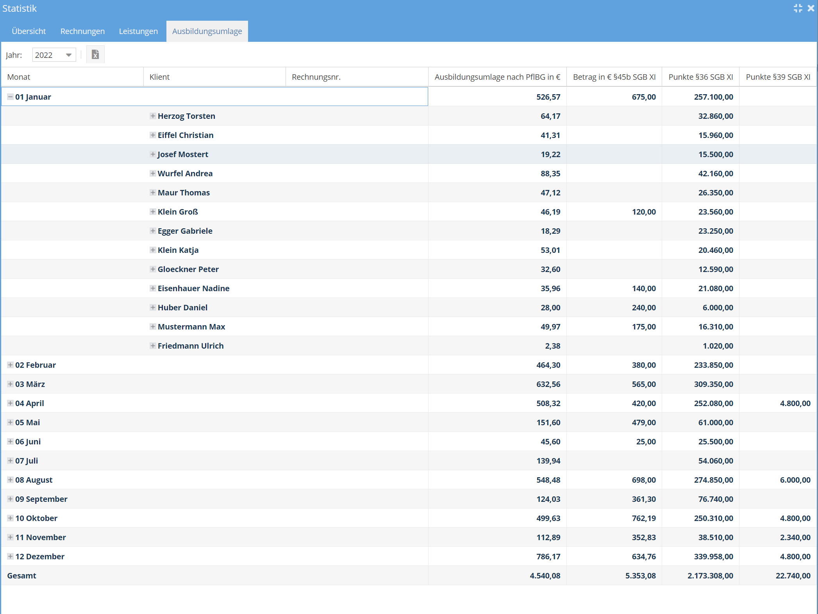Click the Gesamt total row
Image resolution: width=818 pixels, height=614 pixels.
tap(22, 576)
